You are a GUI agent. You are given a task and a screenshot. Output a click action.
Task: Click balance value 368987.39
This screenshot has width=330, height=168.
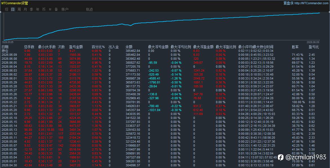(133, 78)
